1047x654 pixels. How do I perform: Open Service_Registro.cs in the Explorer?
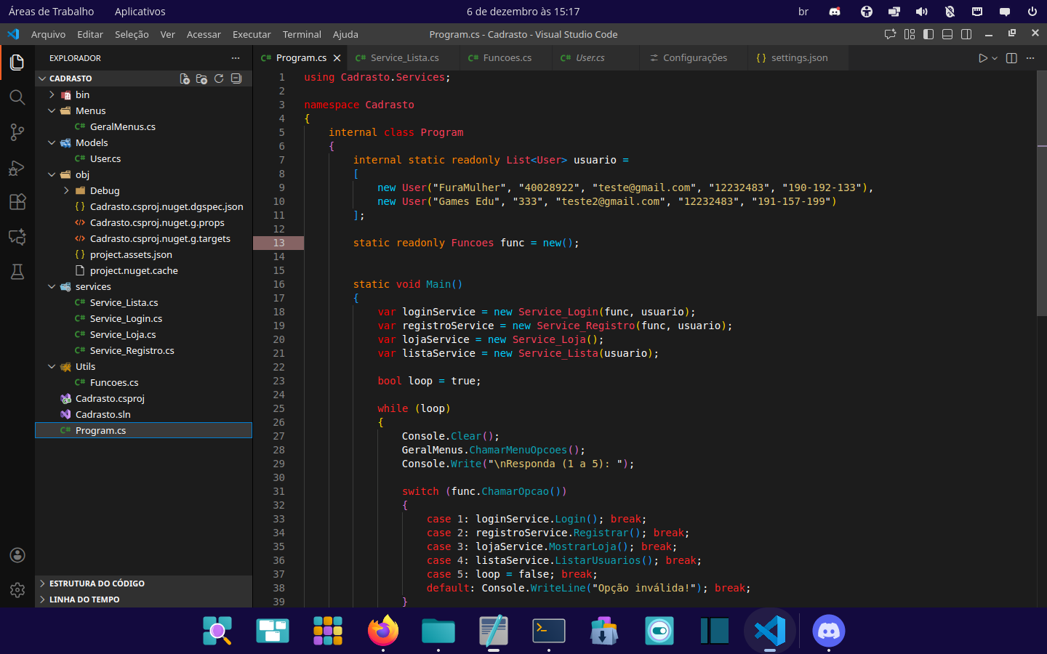tap(143, 350)
